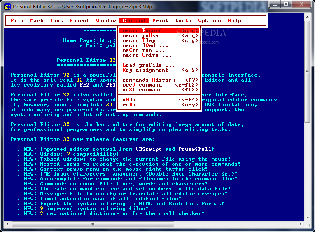Select neXt command entry
Image resolution: width=315 pixels, height=232 pixels.
point(159,90)
